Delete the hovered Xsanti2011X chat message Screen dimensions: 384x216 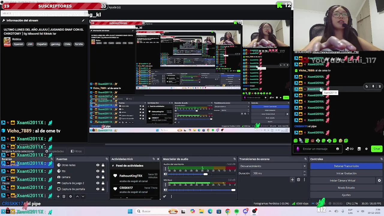point(380,86)
